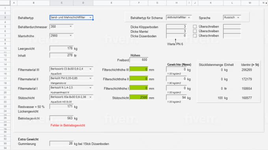Click the Restwasser value 171
268x150 pixels.
coord(61,106)
